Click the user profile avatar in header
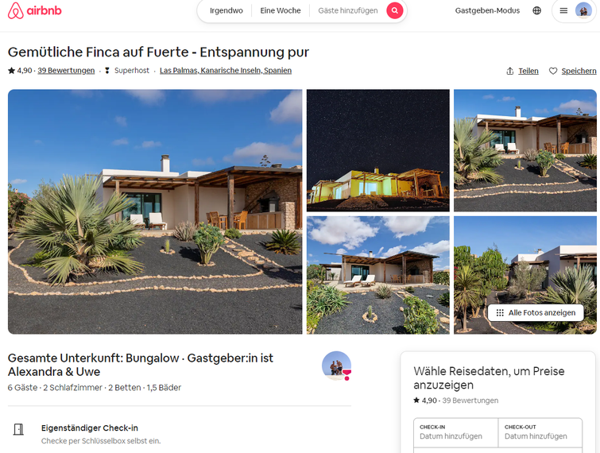The height and width of the screenshot is (453, 600). tap(583, 10)
